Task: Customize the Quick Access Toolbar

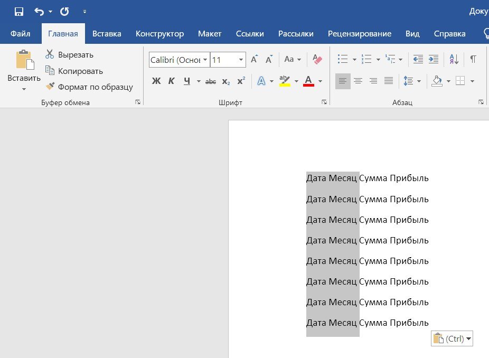Action: tap(84, 12)
